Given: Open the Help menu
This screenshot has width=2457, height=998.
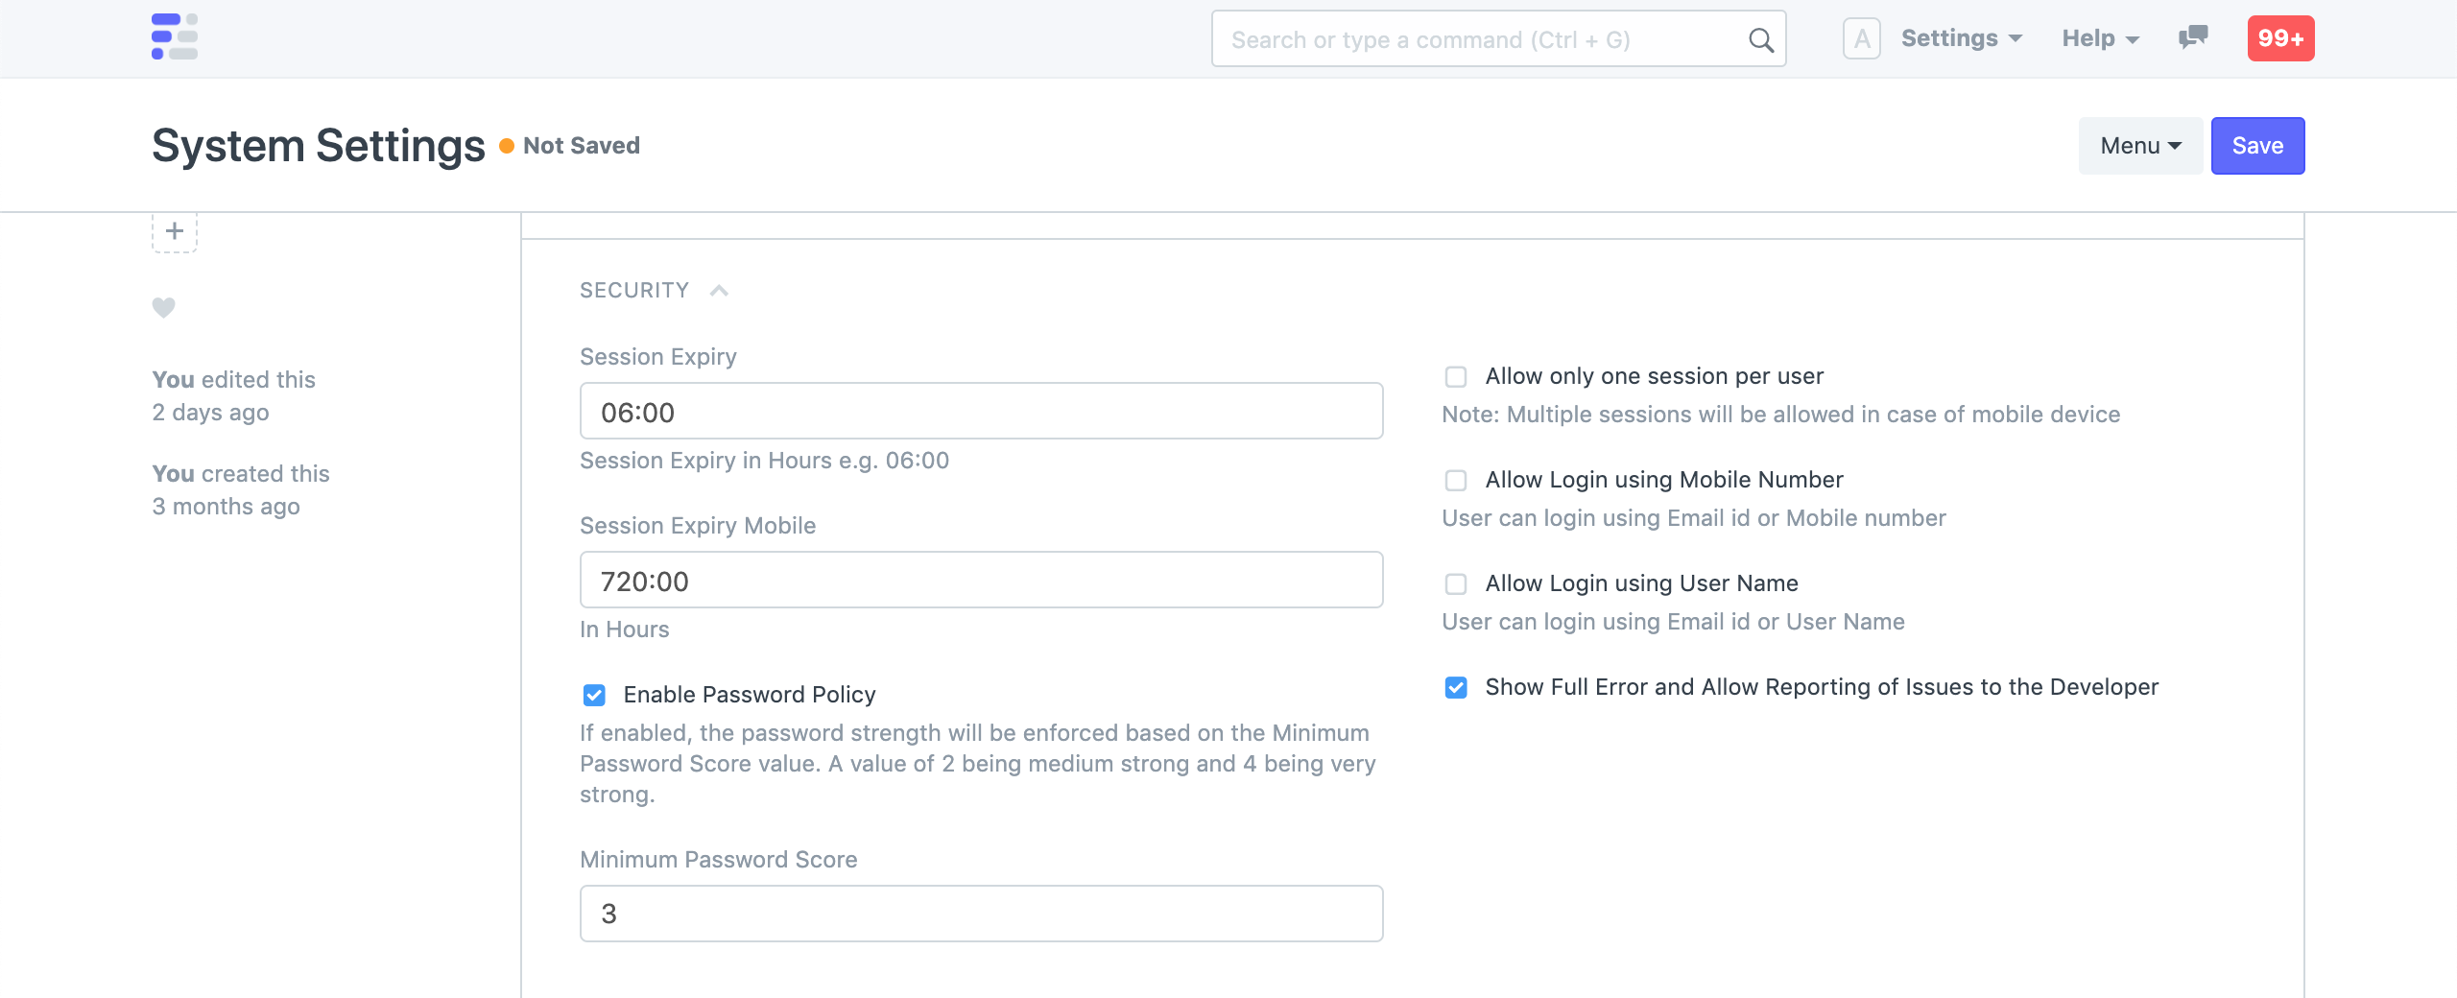Looking at the screenshot, I should (2100, 38).
